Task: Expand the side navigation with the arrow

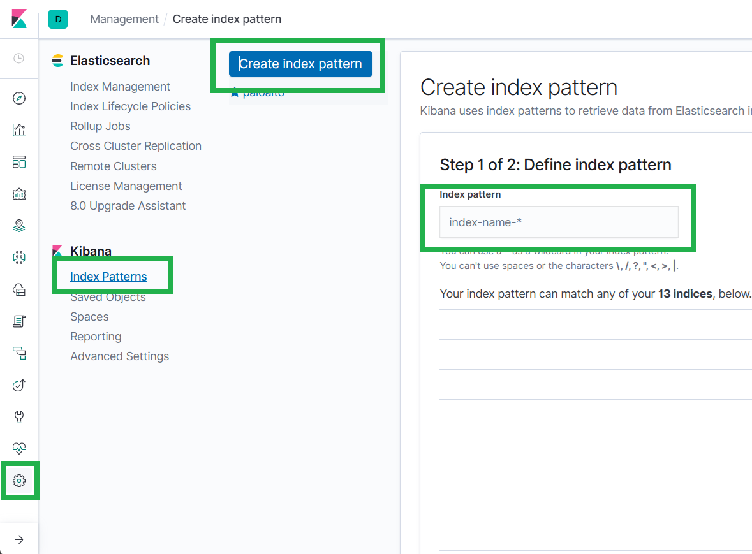Action: pos(18,539)
